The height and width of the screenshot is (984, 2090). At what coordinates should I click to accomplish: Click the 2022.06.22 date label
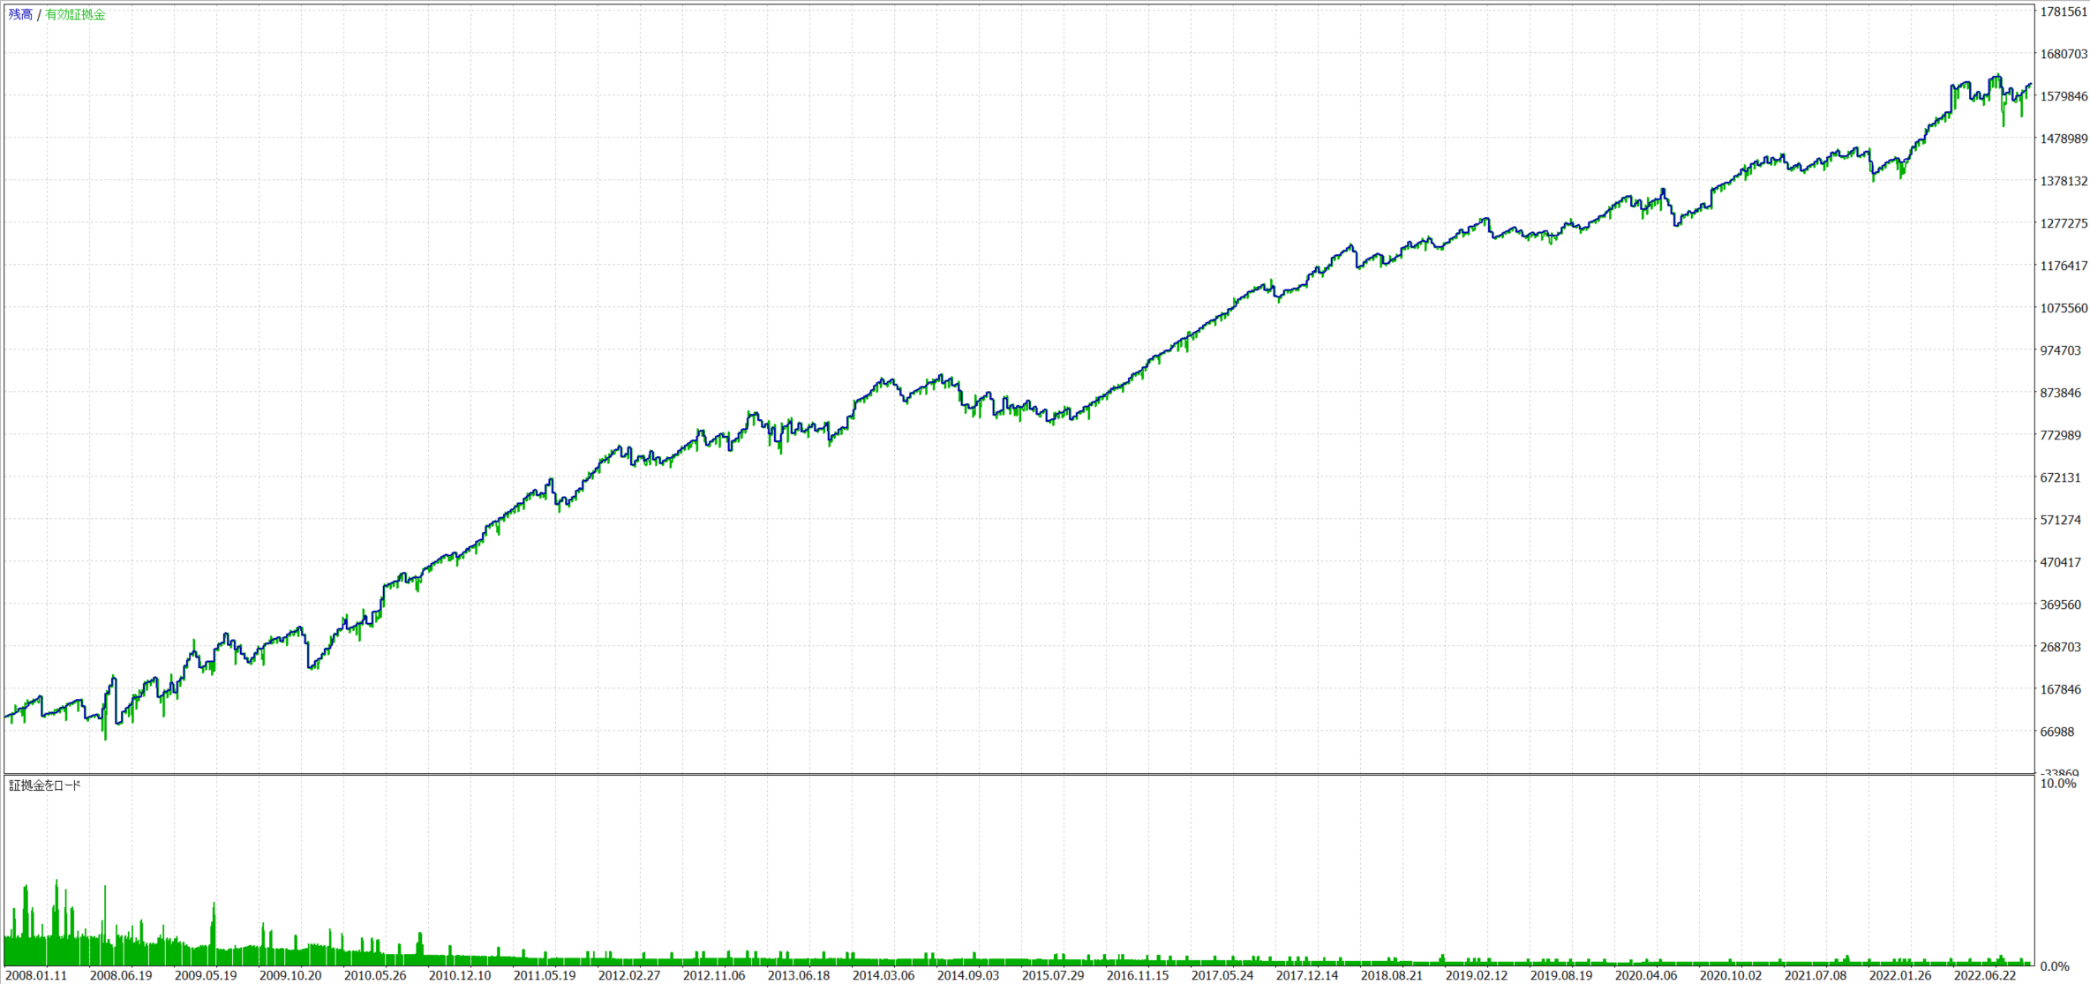tap(1985, 975)
